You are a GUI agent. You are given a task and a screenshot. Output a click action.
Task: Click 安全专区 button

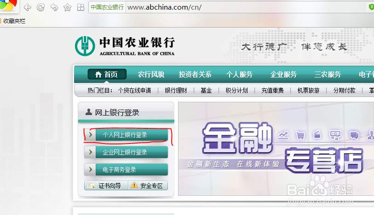click(x=148, y=186)
